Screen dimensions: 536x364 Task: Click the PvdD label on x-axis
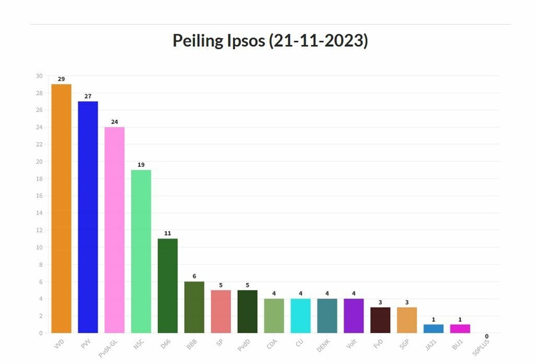(x=243, y=345)
